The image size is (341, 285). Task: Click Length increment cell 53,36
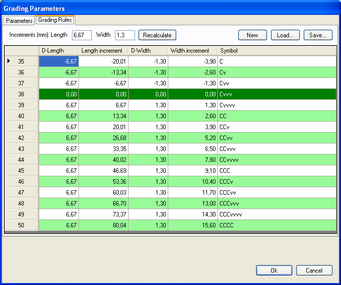click(x=104, y=182)
